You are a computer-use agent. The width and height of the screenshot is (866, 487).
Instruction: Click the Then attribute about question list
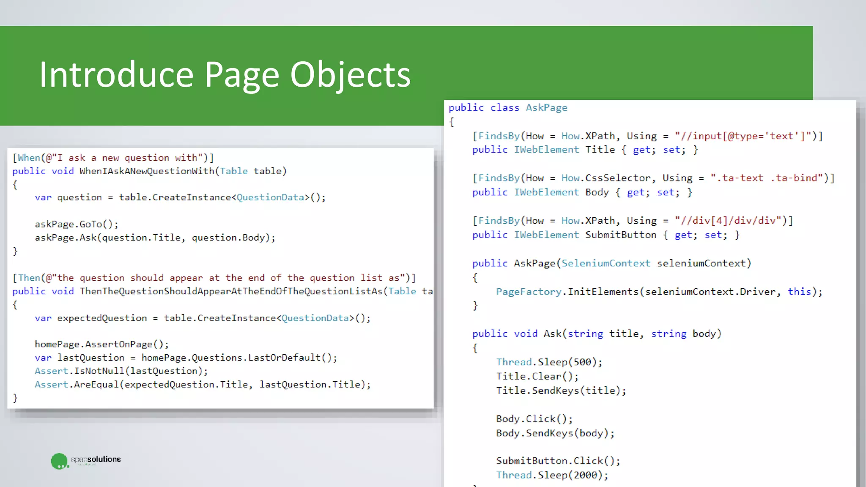click(214, 278)
